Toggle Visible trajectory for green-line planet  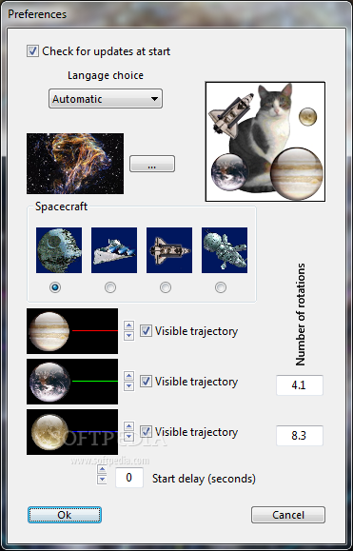point(147,382)
